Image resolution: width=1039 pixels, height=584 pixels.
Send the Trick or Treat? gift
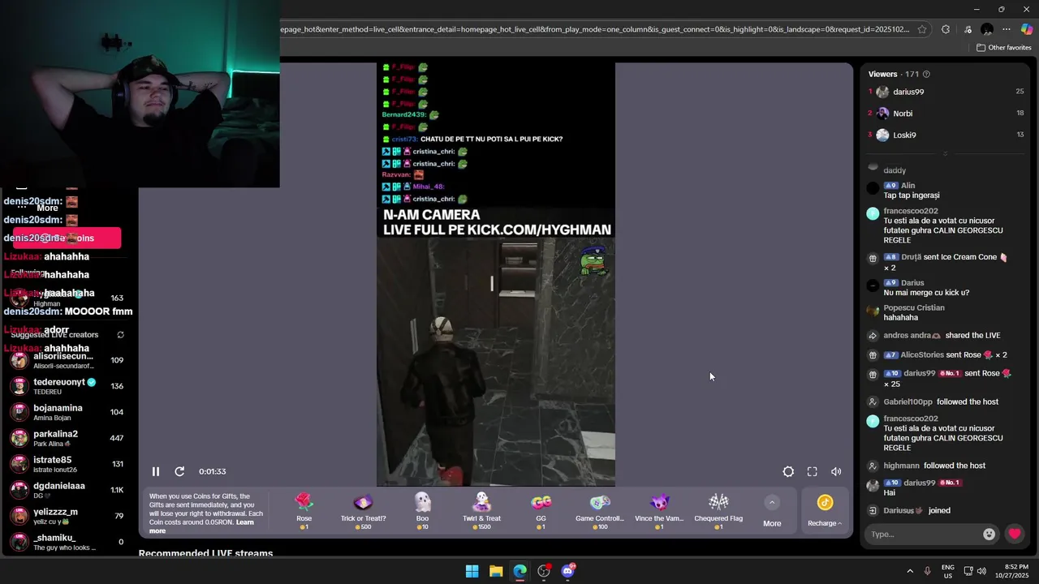coord(363,511)
